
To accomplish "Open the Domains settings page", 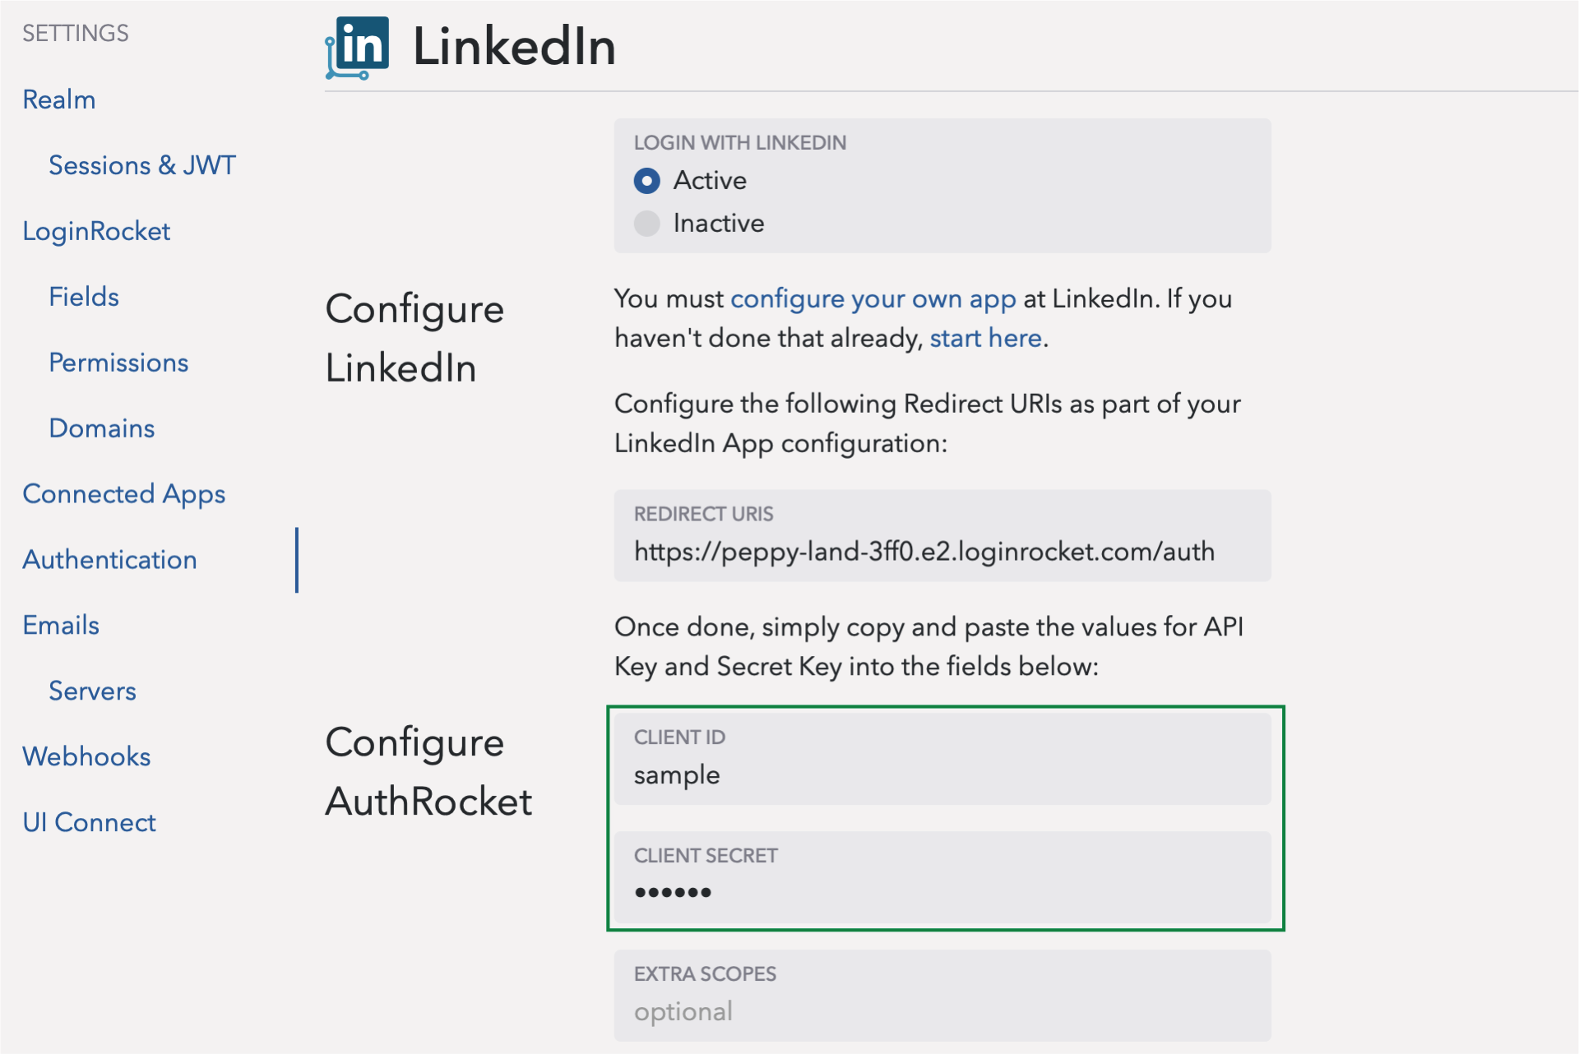I will point(102,428).
